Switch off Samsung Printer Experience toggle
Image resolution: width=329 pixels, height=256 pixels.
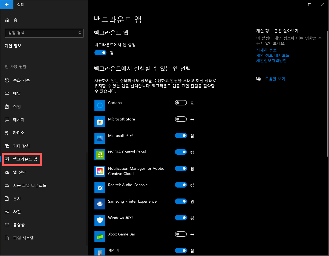point(181,201)
